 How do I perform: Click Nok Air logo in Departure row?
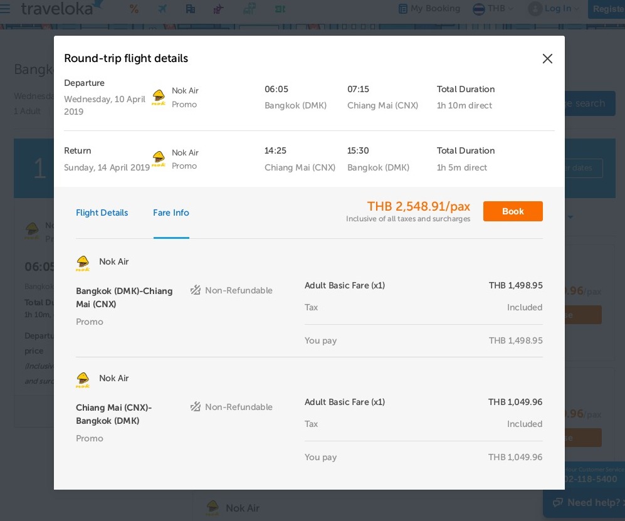tap(159, 97)
